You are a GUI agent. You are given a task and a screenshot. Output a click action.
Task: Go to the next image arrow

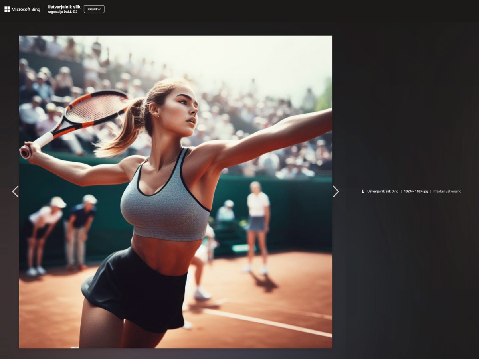click(x=336, y=191)
